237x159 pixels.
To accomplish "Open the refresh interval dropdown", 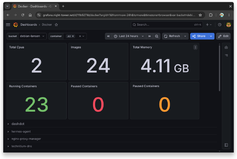I will point(185,36).
